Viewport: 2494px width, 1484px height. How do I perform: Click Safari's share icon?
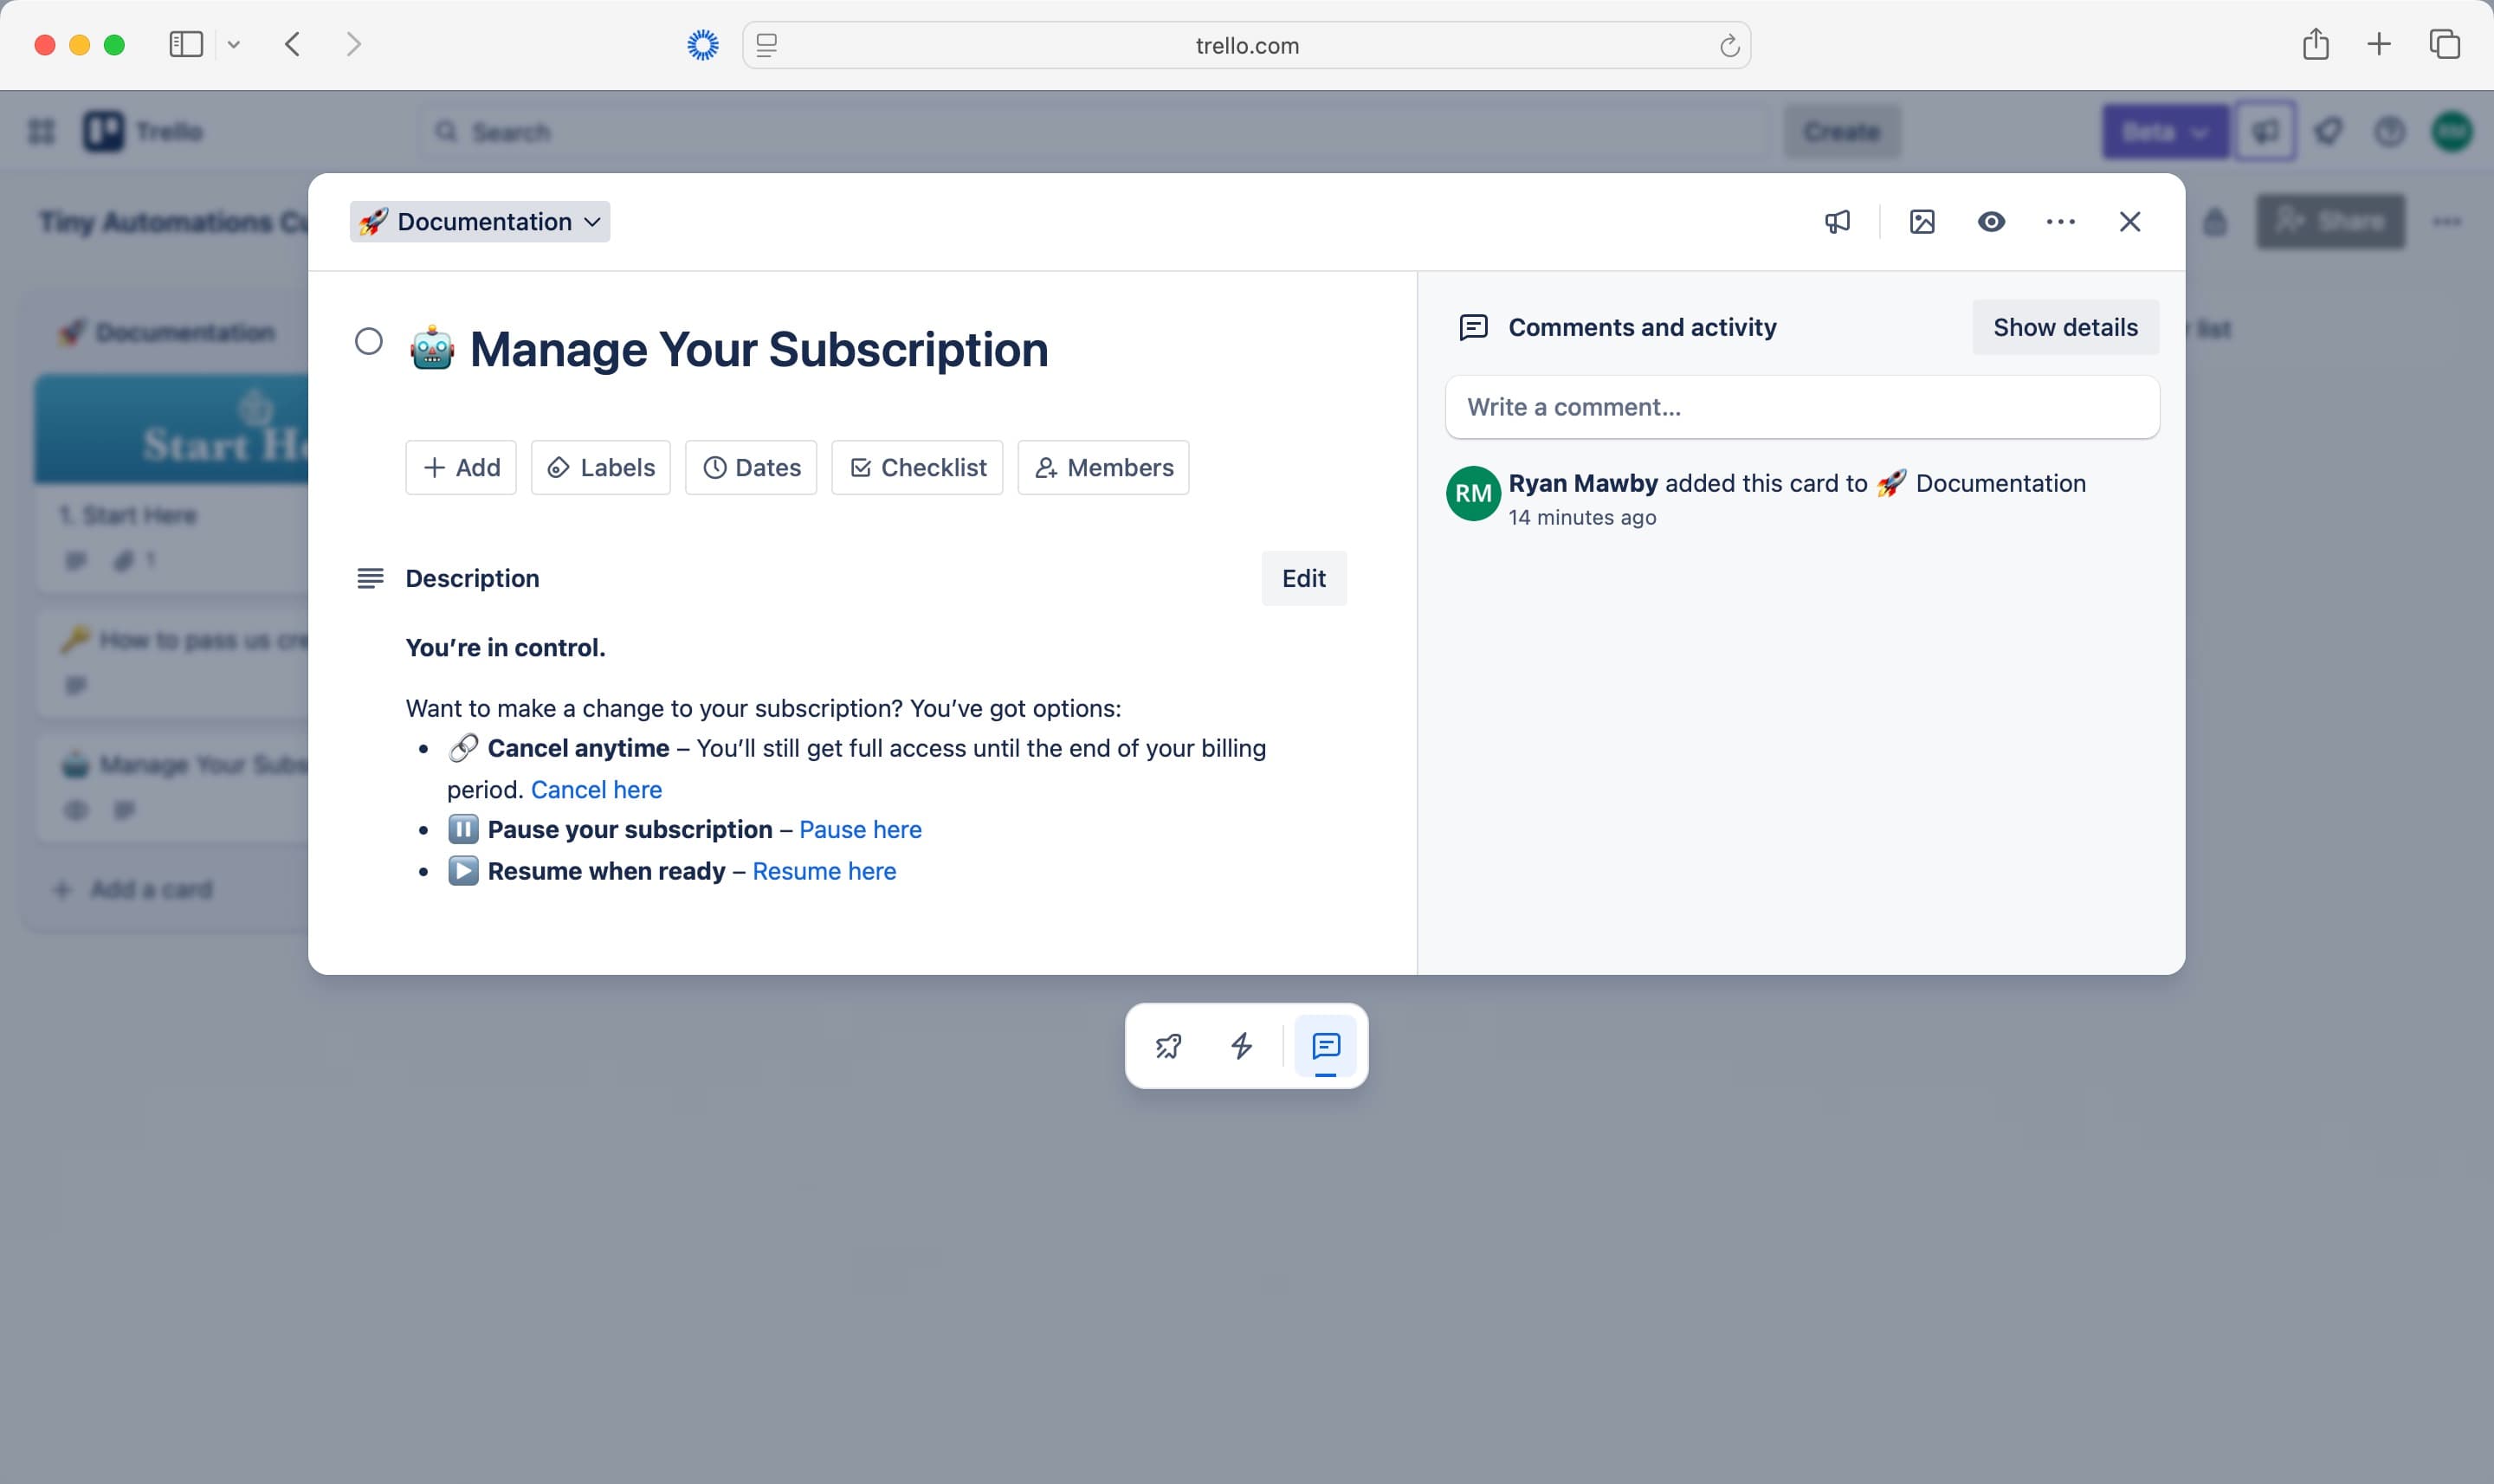pos(2315,44)
